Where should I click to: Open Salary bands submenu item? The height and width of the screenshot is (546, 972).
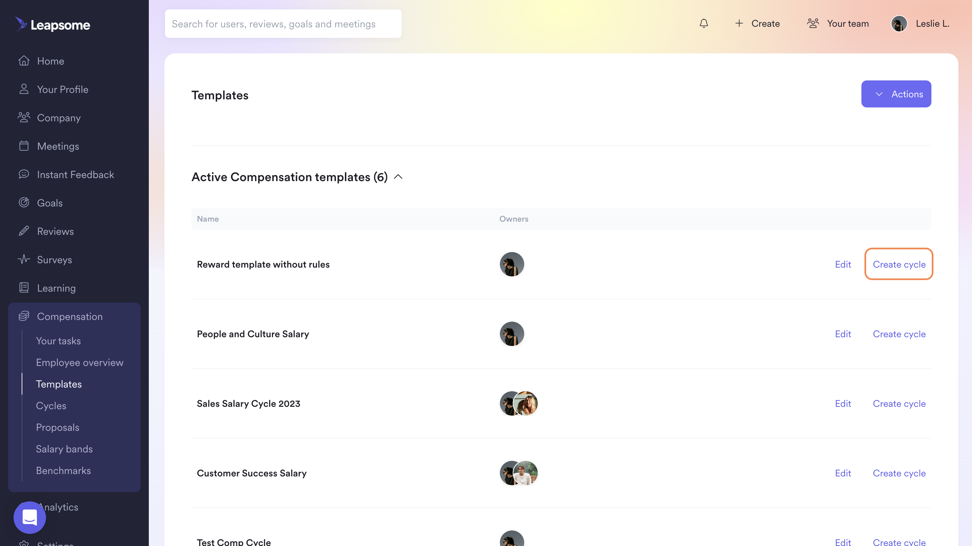point(64,449)
